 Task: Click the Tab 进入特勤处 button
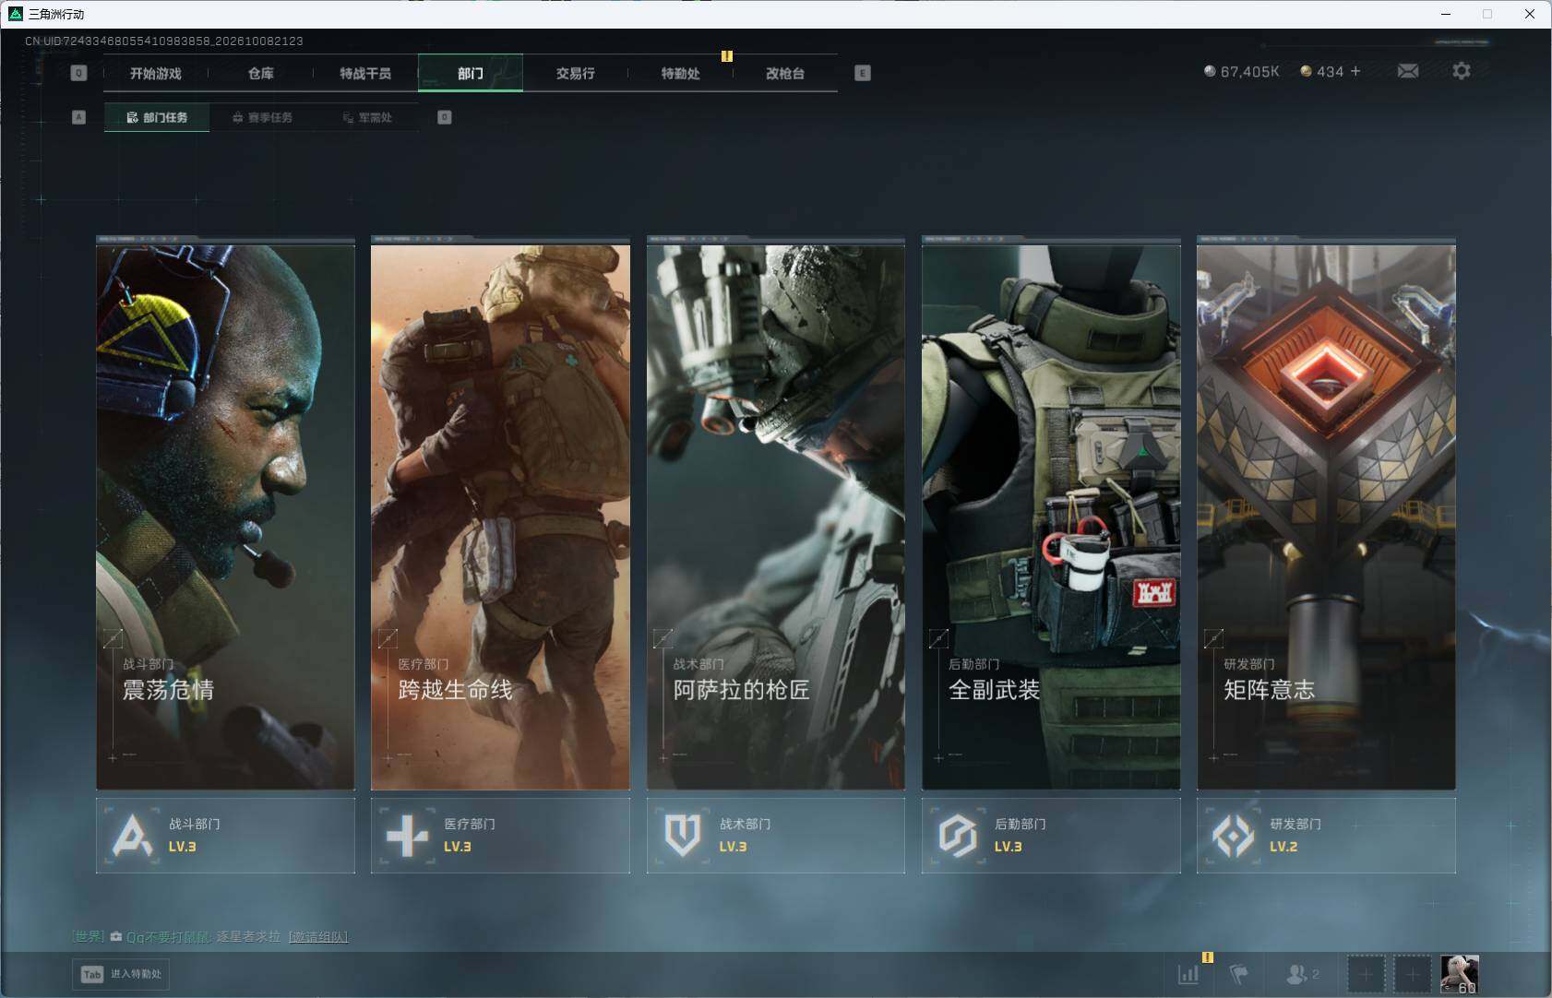click(x=122, y=974)
